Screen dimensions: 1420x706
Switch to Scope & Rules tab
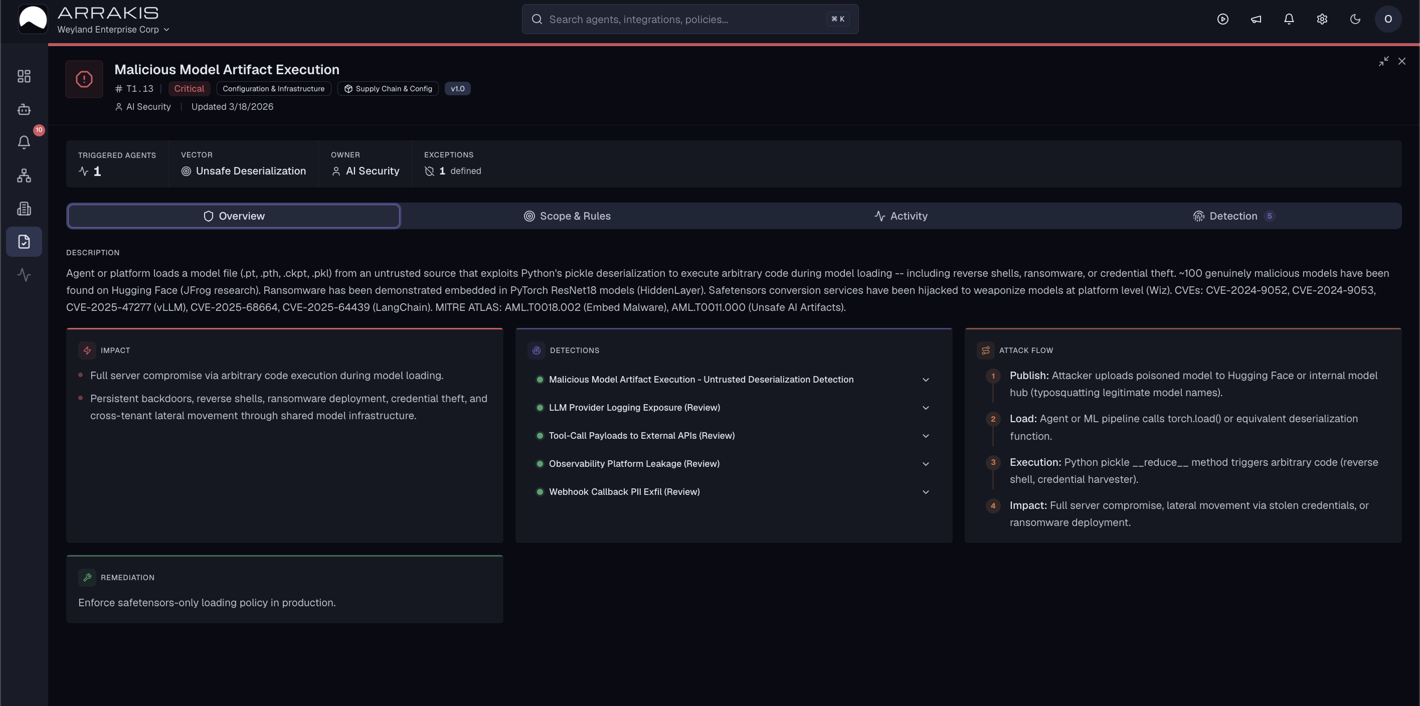pos(567,216)
